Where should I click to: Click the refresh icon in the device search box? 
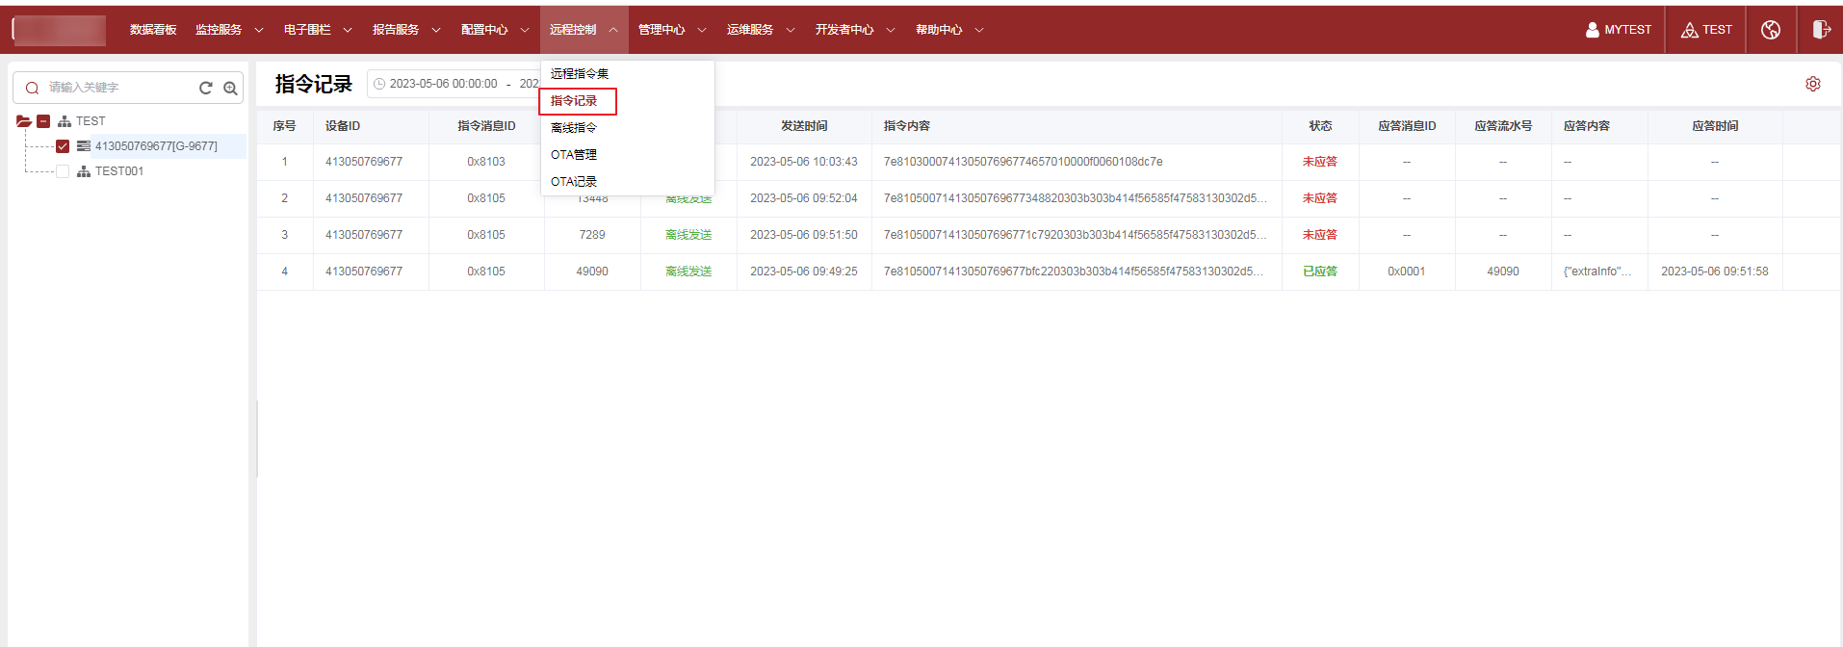[x=205, y=88]
